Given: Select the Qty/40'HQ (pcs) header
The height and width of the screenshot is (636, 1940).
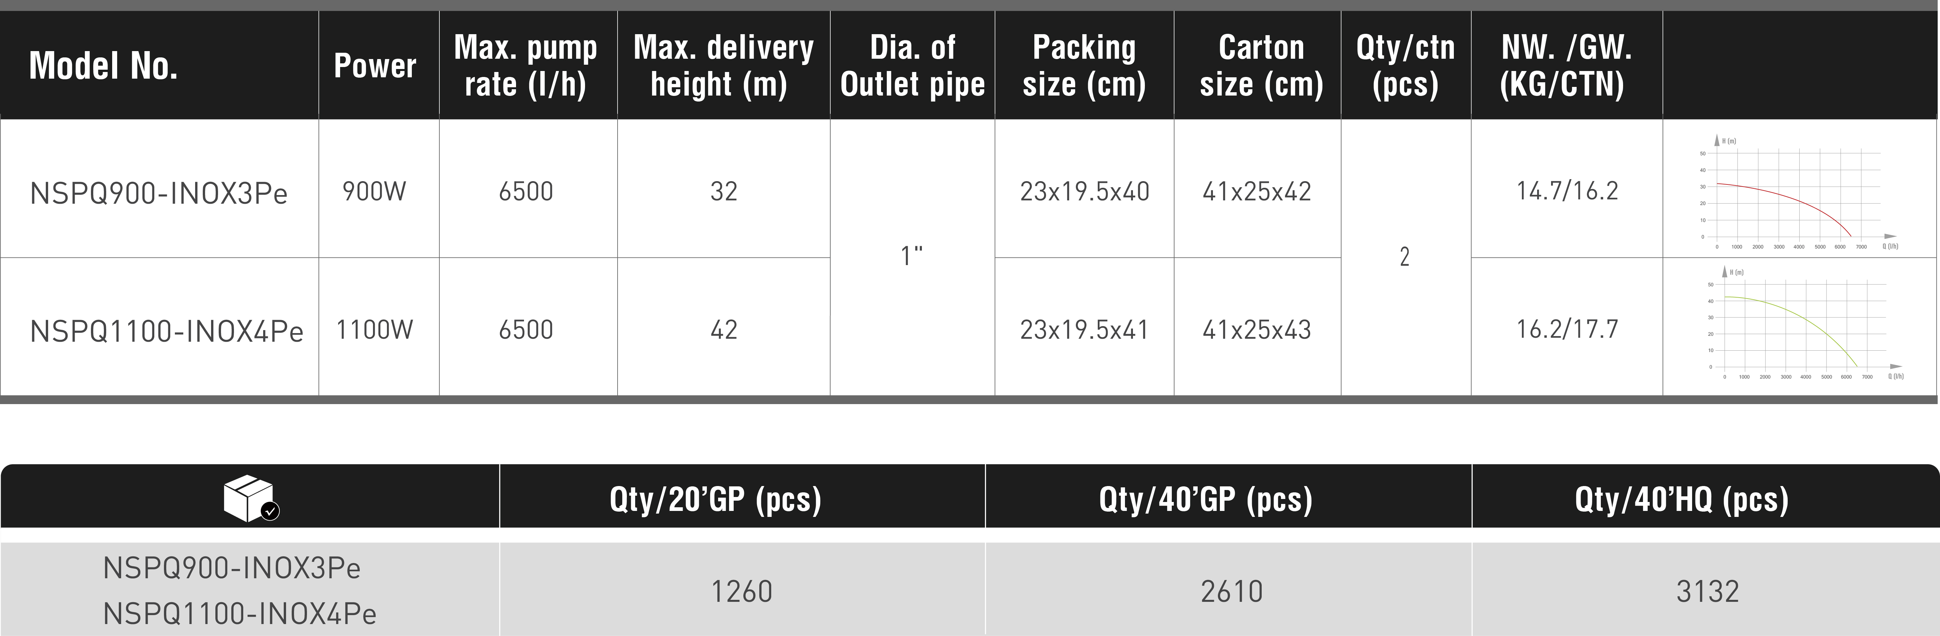Looking at the screenshot, I should point(1681,499).
